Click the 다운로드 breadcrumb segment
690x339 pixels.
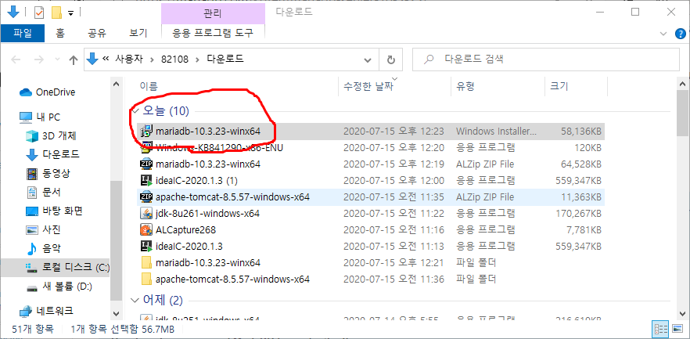[225, 59]
